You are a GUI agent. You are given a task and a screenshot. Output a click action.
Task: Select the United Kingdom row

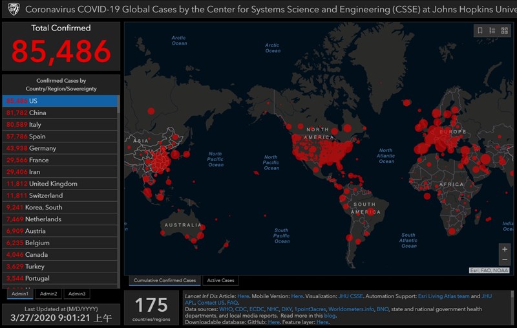pyautogui.click(x=59, y=184)
